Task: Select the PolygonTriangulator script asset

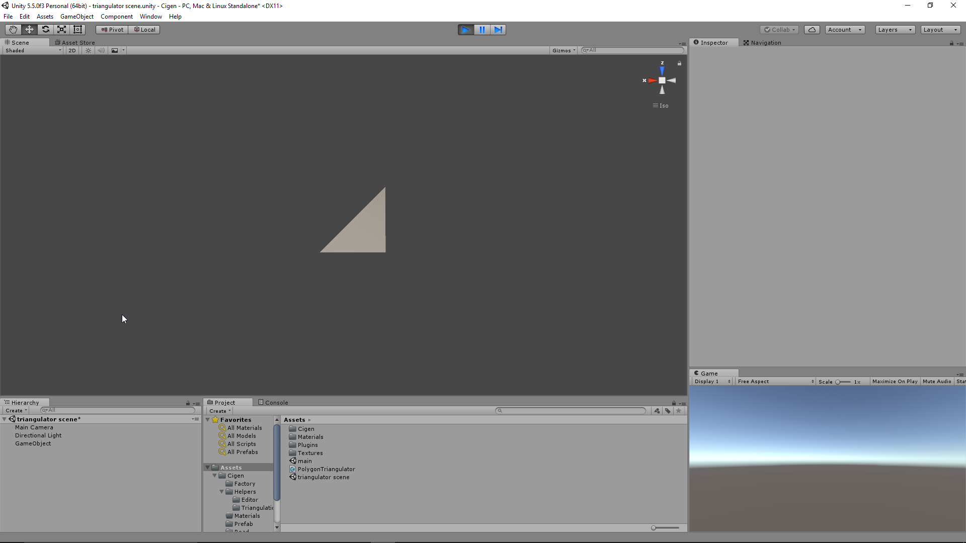Action: 322,469
